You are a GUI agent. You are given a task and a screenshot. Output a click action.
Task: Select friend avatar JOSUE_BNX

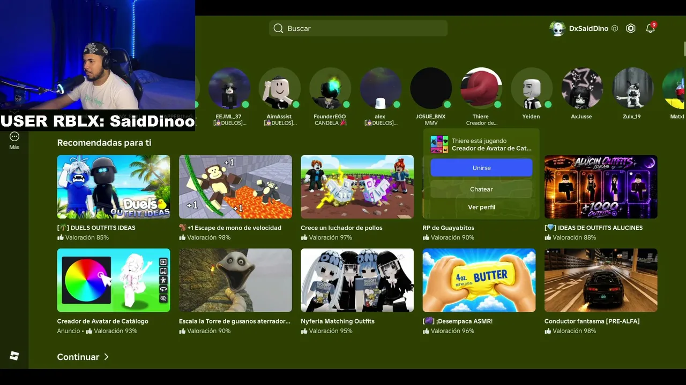[431, 88]
